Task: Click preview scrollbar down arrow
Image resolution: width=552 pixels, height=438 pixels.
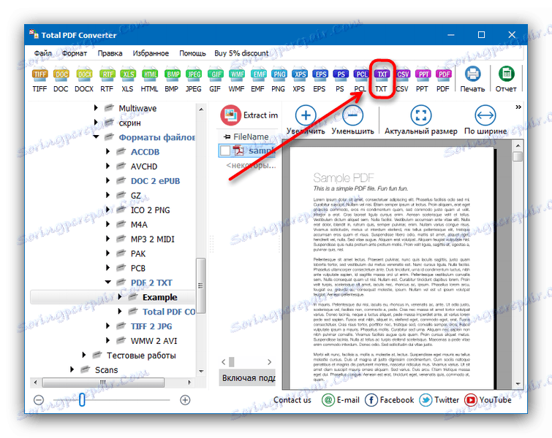Action: click(x=518, y=383)
